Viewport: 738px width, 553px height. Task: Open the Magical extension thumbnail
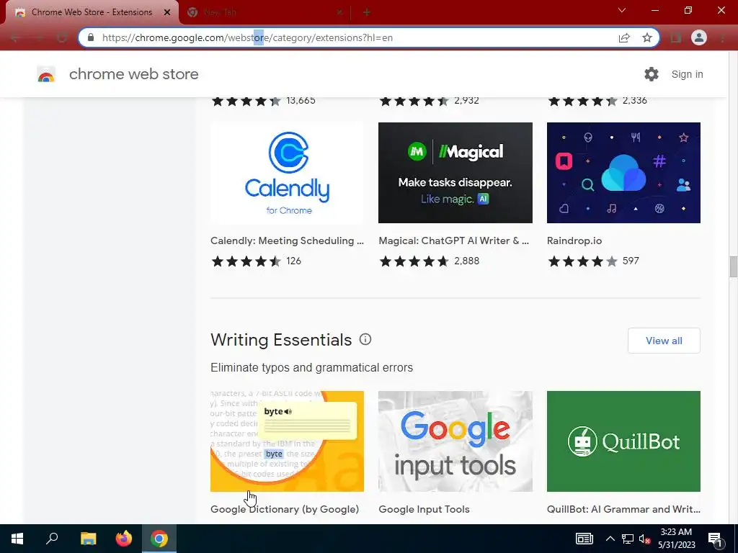coord(455,173)
